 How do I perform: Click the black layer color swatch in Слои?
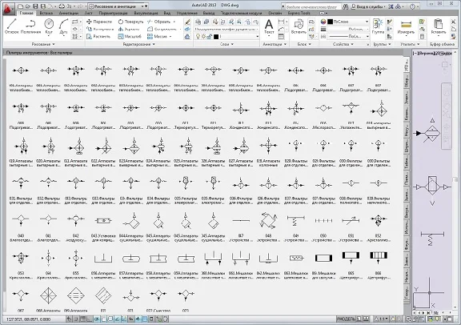click(216, 37)
